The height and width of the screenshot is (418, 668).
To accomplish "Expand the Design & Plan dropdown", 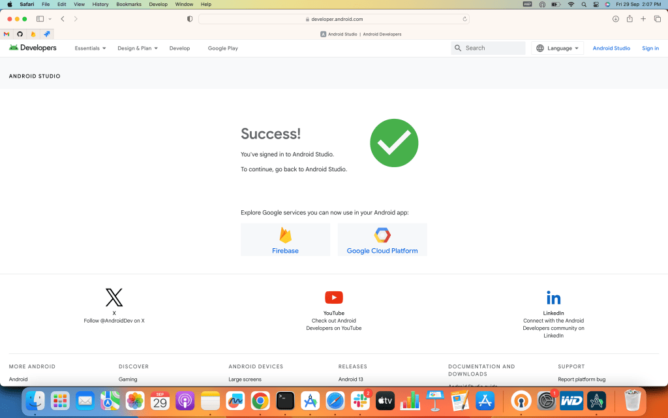I will click(x=137, y=48).
